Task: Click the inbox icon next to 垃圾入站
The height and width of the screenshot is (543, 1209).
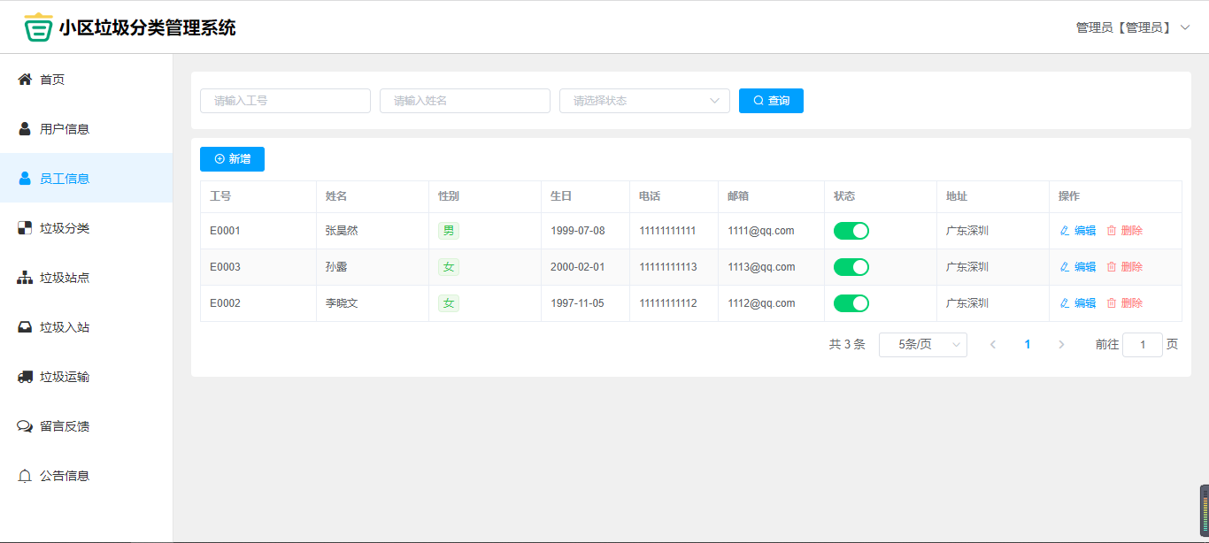Action: pyautogui.click(x=25, y=327)
